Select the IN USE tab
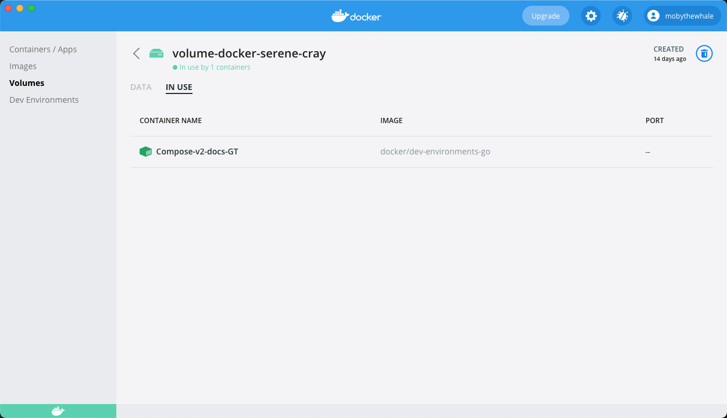The height and width of the screenshot is (418, 727). click(179, 87)
